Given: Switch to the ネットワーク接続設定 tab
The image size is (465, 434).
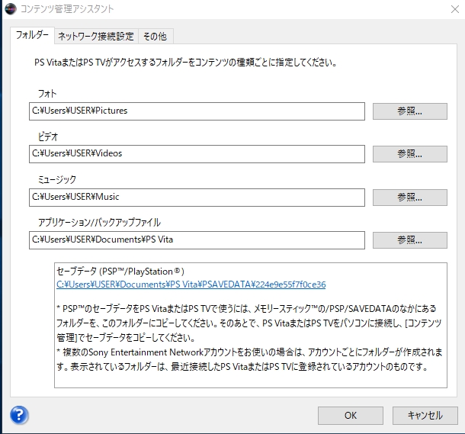Looking at the screenshot, I should [x=96, y=36].
